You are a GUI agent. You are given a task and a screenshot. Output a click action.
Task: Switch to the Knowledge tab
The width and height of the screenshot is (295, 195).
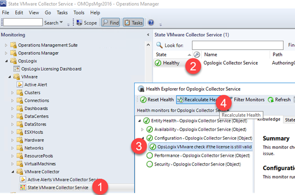coord(269,119)
